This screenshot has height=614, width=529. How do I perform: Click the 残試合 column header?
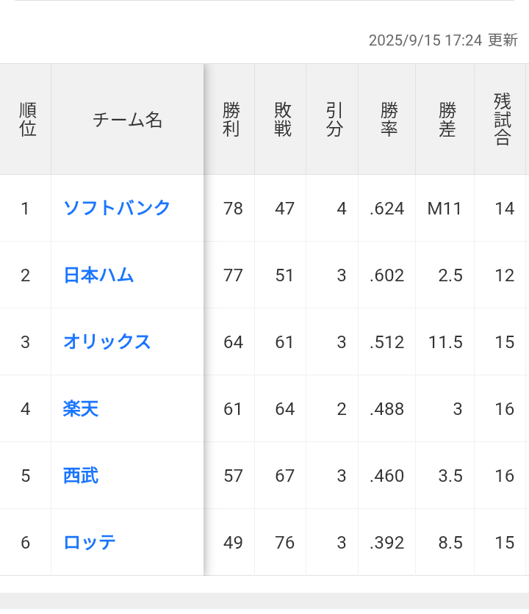pyautogui.click(x=502, y=120)
